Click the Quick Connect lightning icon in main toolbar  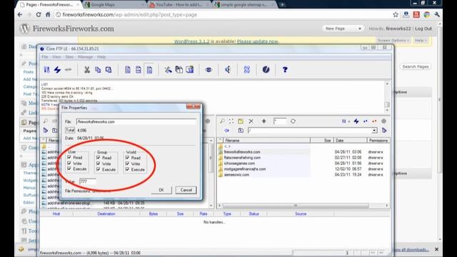point(57,70)
